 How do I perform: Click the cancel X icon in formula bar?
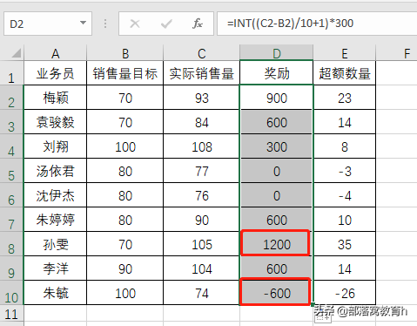(x=135, y=24)
